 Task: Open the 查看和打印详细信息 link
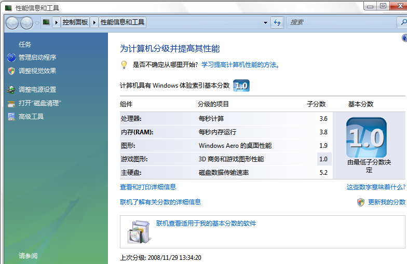coord(148,187)
